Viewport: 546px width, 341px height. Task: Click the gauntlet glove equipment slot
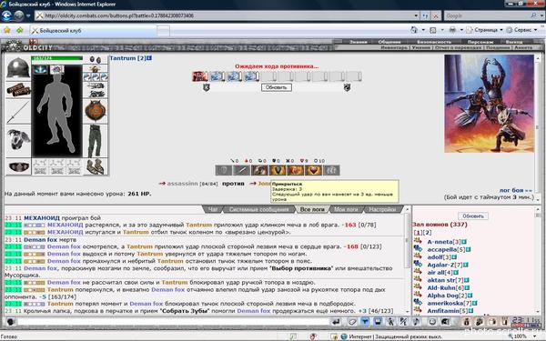pyautogui.click(x=18, y=141)
